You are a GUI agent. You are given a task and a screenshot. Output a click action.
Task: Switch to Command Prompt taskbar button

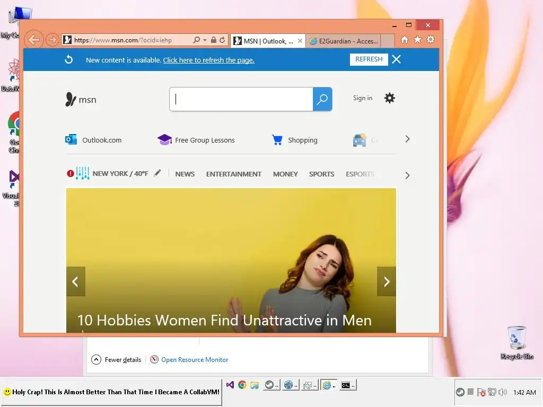tap(348, 385)
